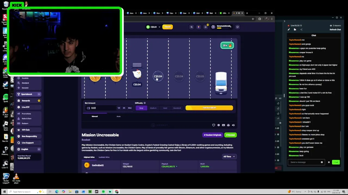Click the Bet Amount input field

(x=101, y=108)
